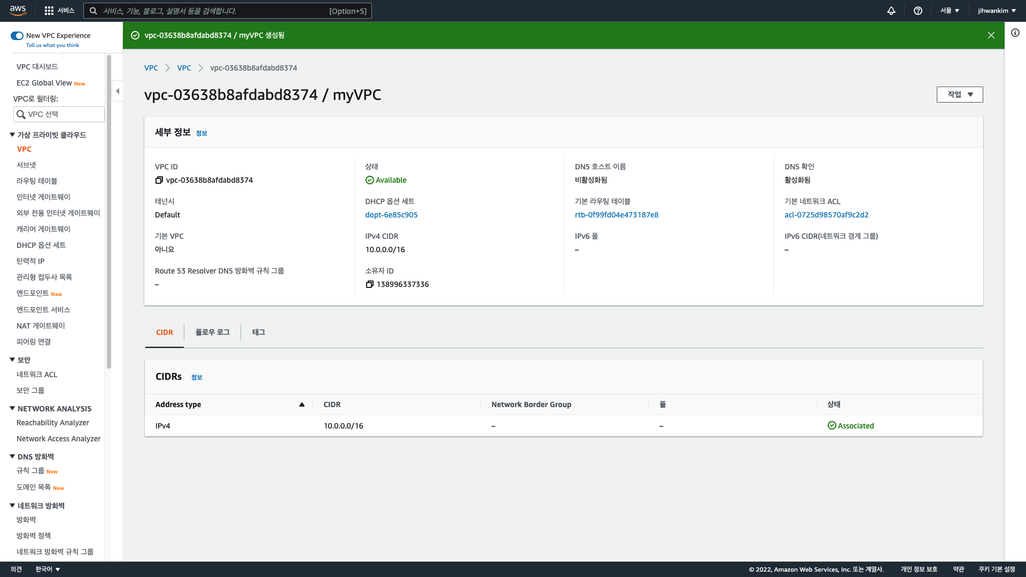Image resolution: width=1026 pixels, height=577 pixels.
Task: Click the help question mark icon
Action: 918,11
